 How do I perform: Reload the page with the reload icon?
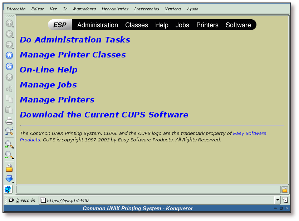9,66
